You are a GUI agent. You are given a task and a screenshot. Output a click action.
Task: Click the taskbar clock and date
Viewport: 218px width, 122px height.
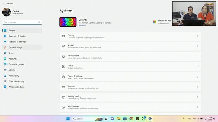[x=208, y=119]
